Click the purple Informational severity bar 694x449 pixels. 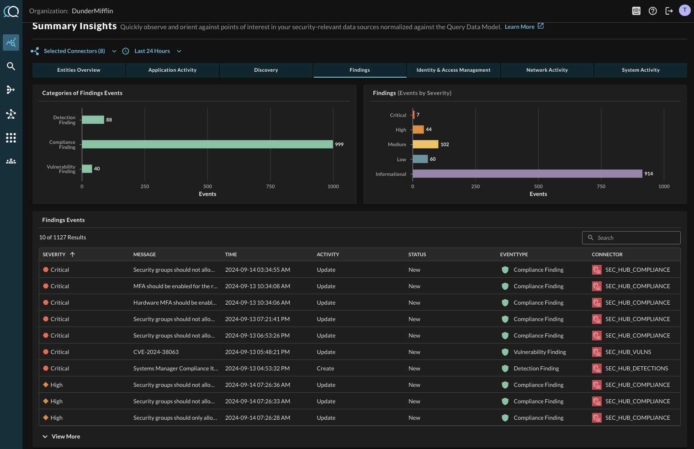click(527, 174)
